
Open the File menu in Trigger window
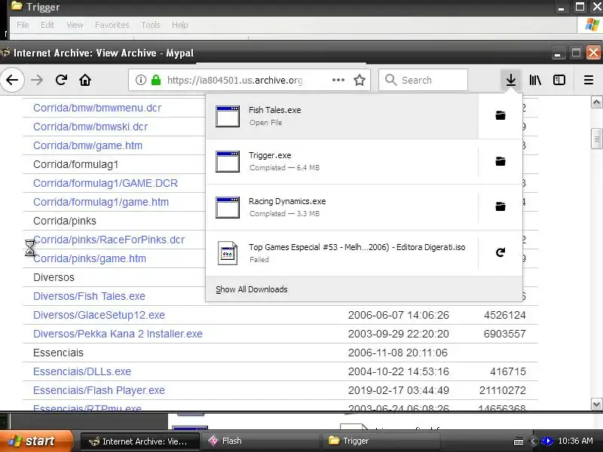(x=23, y=25)
